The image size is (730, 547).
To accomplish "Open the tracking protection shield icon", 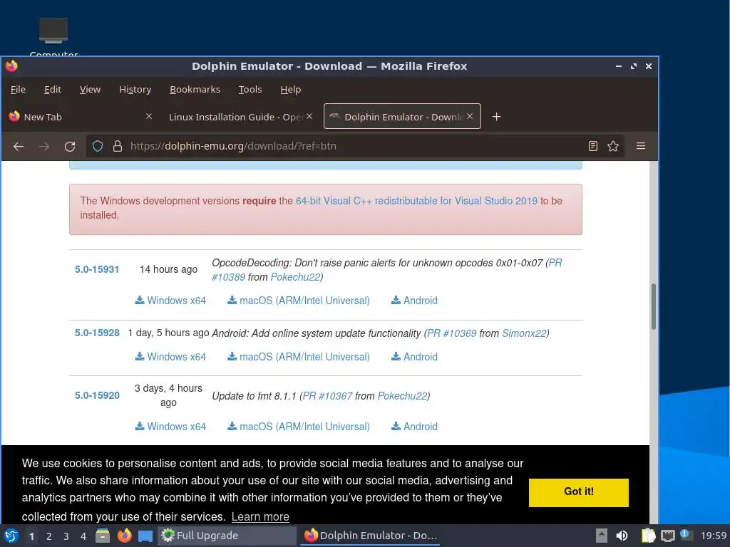I will tap(97, 146).
